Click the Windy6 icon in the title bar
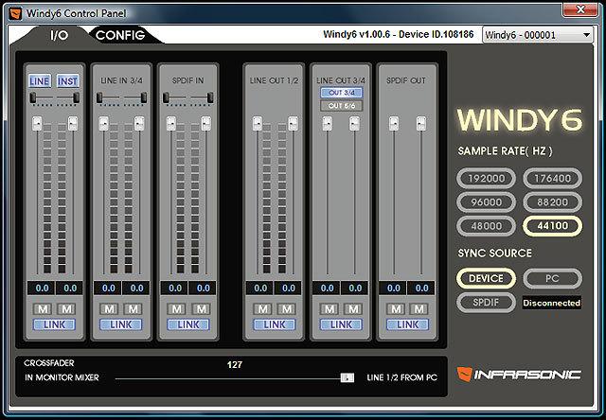 tap(12, 9)
